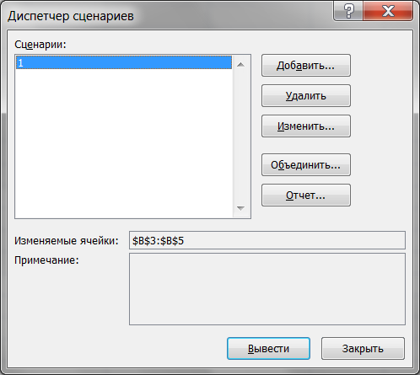Select scenario "1" in the list
Screen dimensions: 420x375
pos(124,62)
